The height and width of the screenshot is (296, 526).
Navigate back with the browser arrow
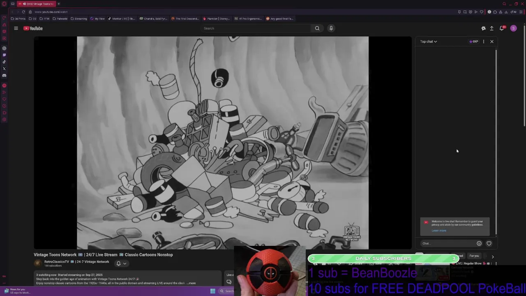point(12,12)
